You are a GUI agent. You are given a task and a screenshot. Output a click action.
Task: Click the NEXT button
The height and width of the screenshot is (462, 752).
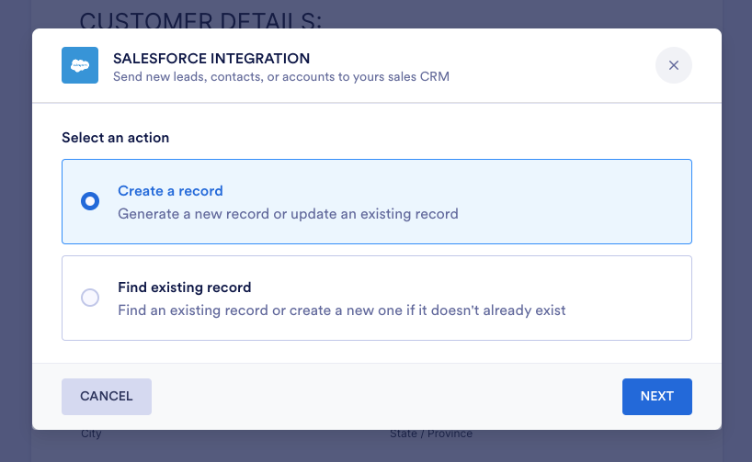click(x=656, y=396)
